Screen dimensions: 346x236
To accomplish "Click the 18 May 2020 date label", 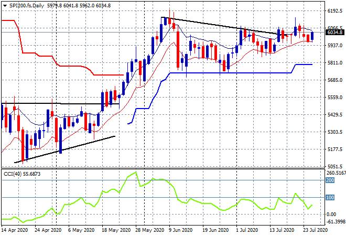I will [x=116, y=230].
